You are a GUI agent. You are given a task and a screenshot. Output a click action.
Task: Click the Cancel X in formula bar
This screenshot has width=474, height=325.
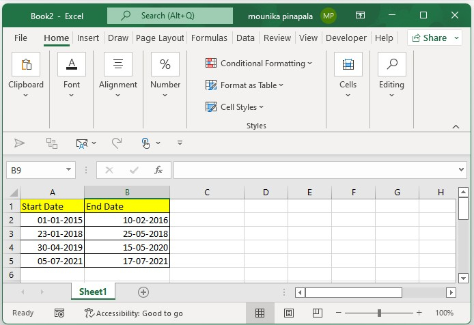(x=109, y=170)
